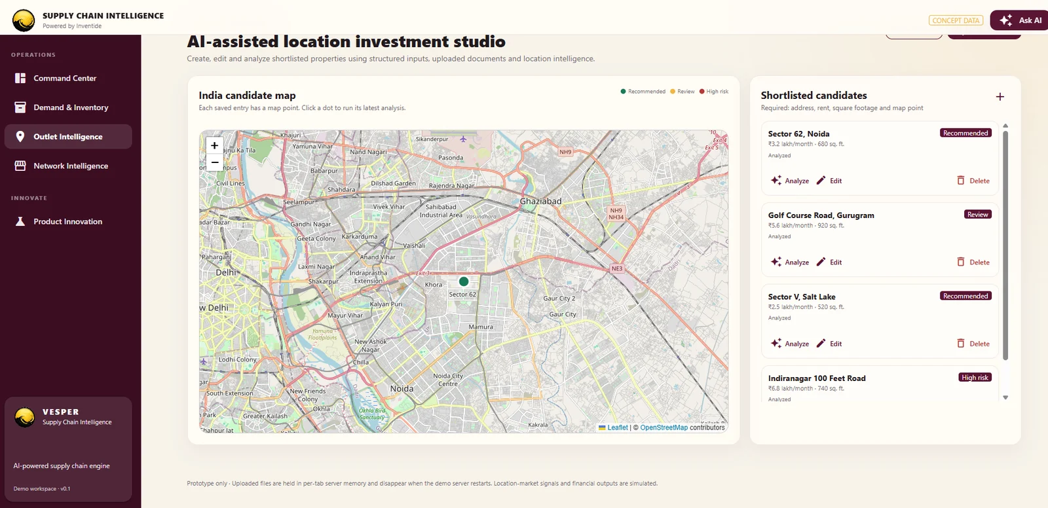Click the Command Center dashboard icon

(x=20, y=78)
